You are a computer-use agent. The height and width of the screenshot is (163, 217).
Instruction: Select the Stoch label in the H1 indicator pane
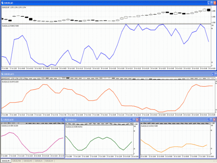[74, 127]
